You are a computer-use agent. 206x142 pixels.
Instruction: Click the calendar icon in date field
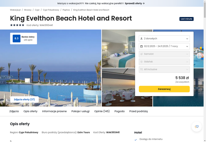[141, 46]
